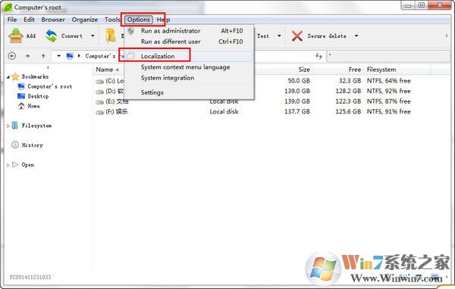Click the refresh arrows icon in address bar
455x289 pixels.
pyautogui.click(x=318, y=56)
